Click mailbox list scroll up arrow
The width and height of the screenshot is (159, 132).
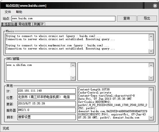tap(151, 65)
